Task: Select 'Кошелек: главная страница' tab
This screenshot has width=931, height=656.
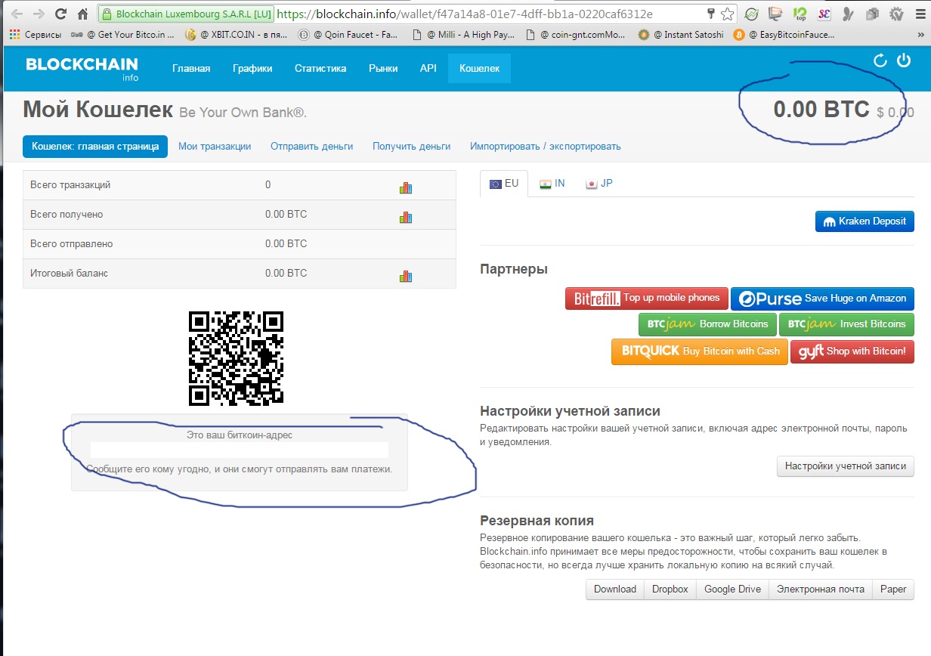Action: [x=95, y=146]
